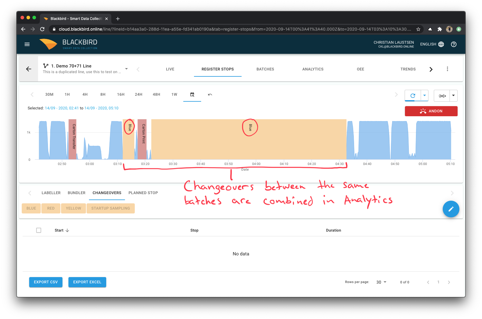
Task: Expand the line view dropdown arrow
Action: click(x=453, y=96)
